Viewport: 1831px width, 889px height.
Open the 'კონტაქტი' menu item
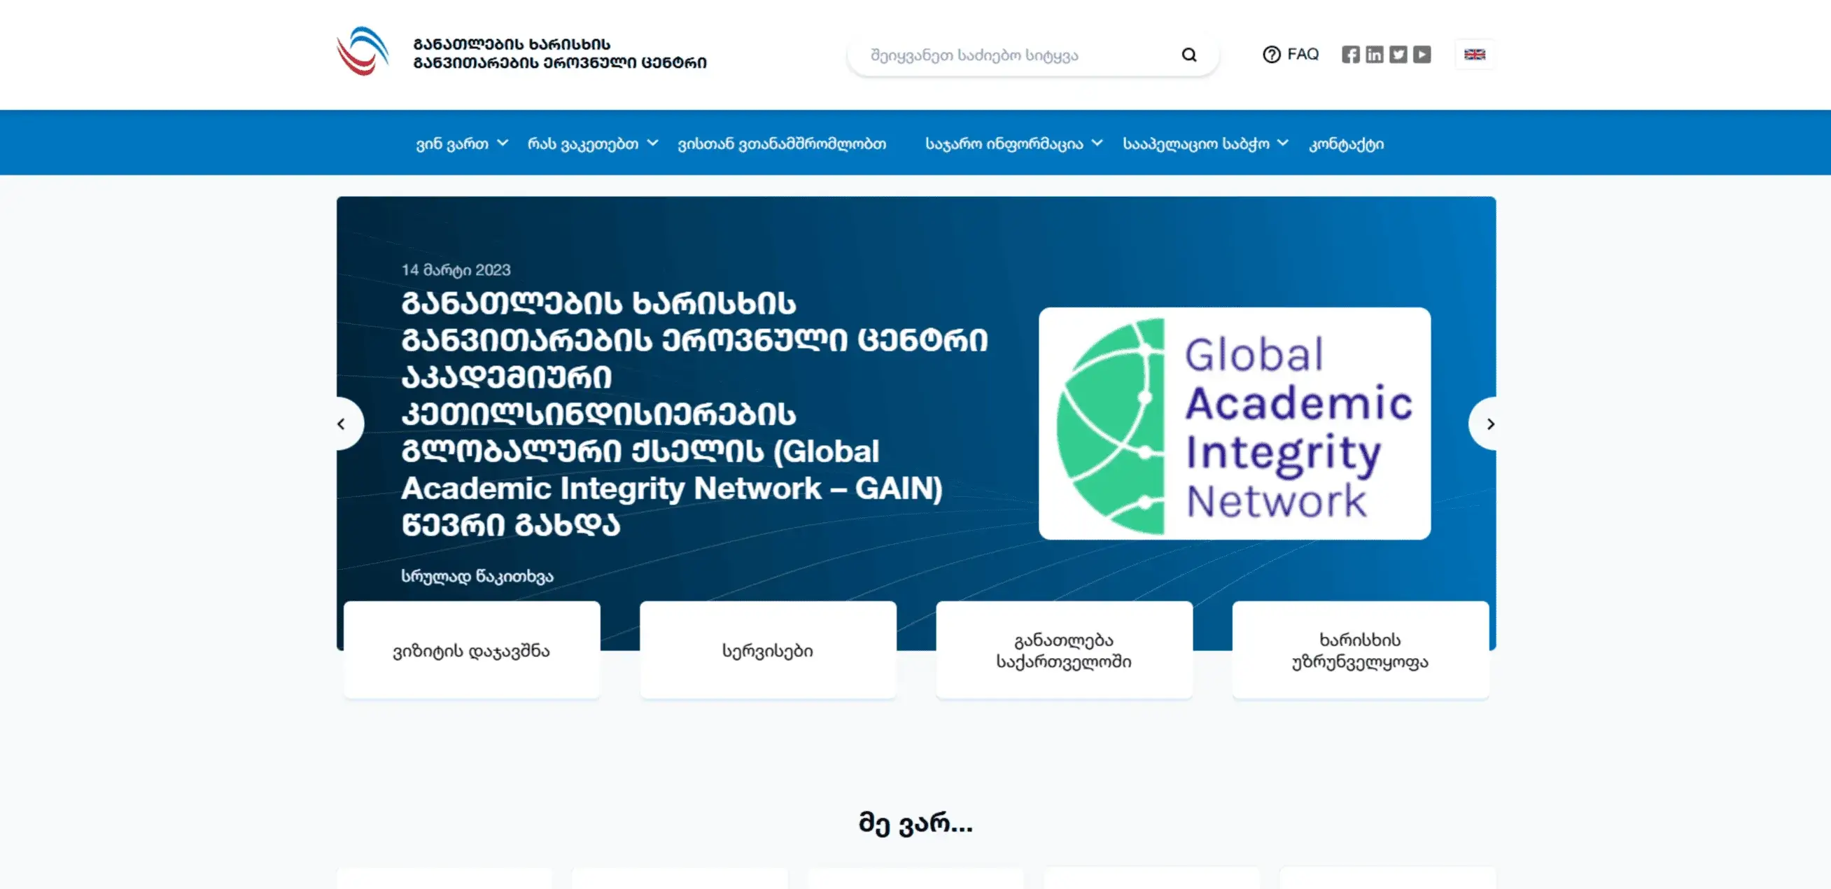pos(1346,143)
